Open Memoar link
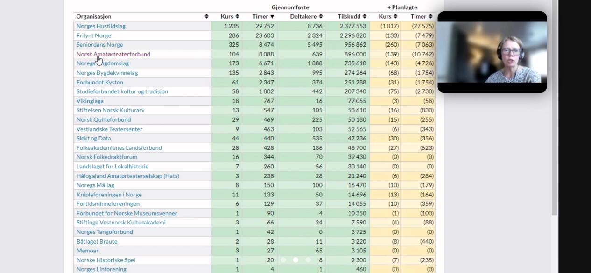The height and width of the screenshot is (273, 591). click(x=87, y=251)
